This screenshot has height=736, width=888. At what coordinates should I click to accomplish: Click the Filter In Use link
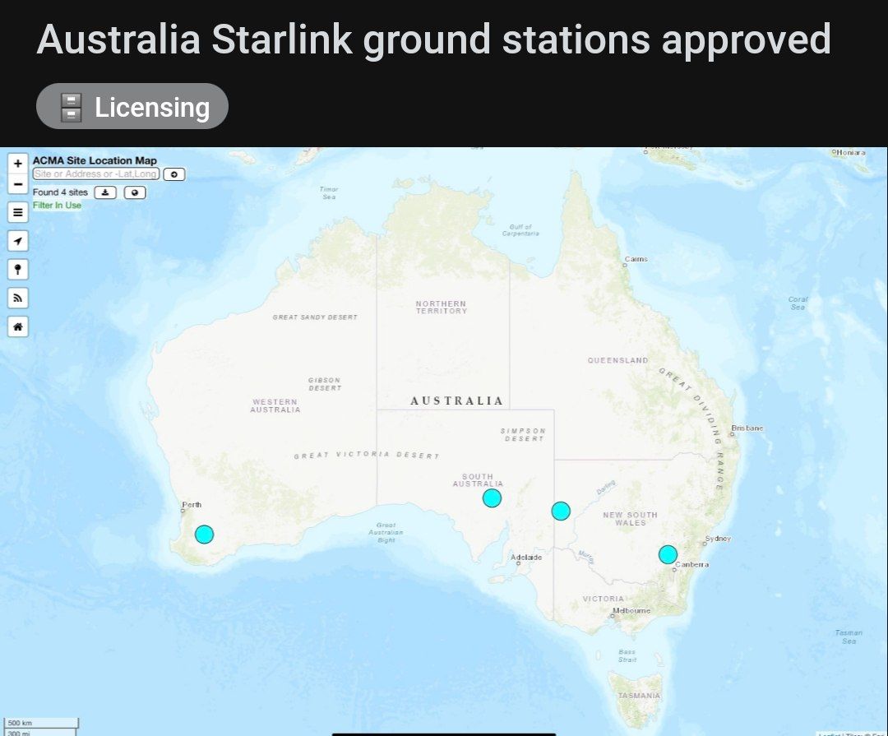(57, 205)
